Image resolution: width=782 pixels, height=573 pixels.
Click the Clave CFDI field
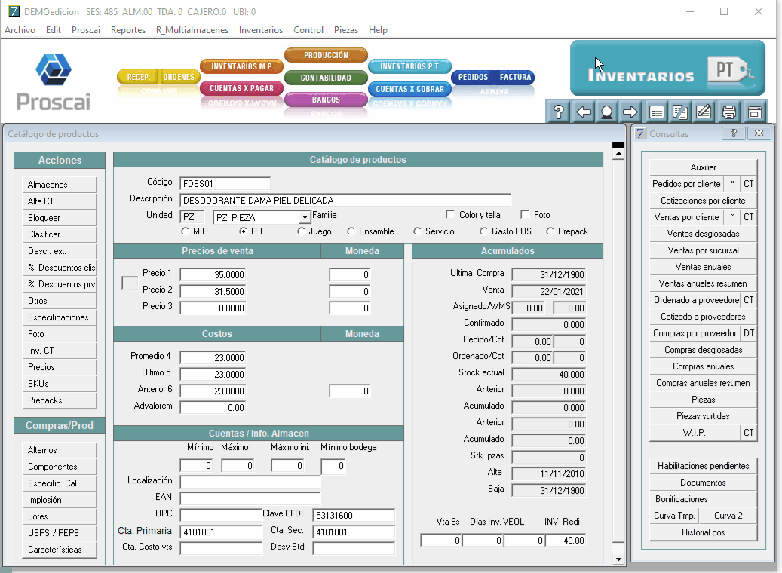pos(354,516)
